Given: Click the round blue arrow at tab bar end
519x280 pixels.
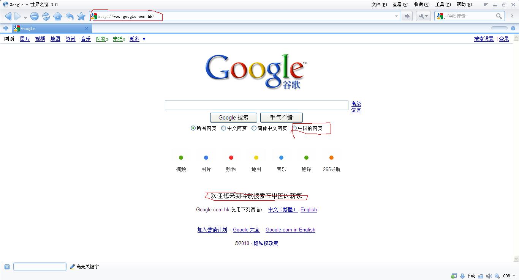Looking at the screenshot, I should (513, 28).
